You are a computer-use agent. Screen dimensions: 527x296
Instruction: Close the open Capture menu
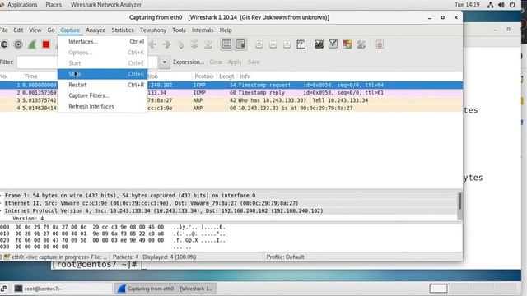click(x=70, y=30)
